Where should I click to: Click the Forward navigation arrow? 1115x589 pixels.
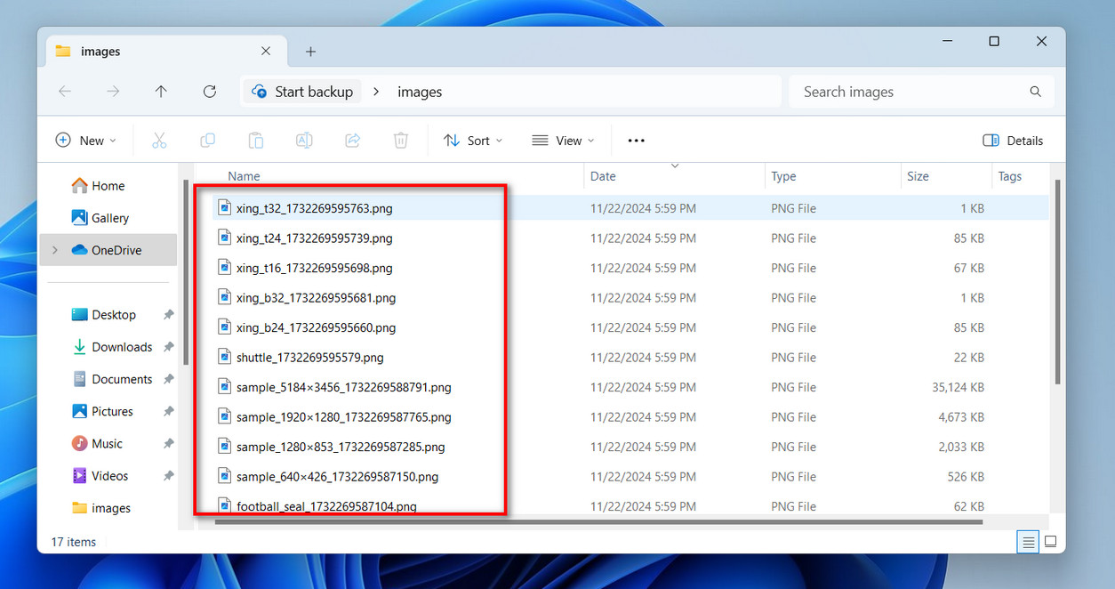point(113,92)
